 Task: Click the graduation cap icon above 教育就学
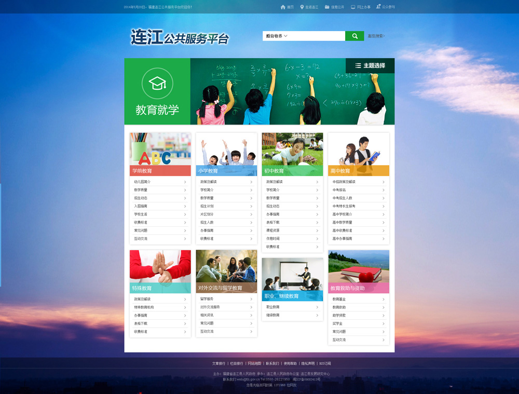tap(157, 83)
